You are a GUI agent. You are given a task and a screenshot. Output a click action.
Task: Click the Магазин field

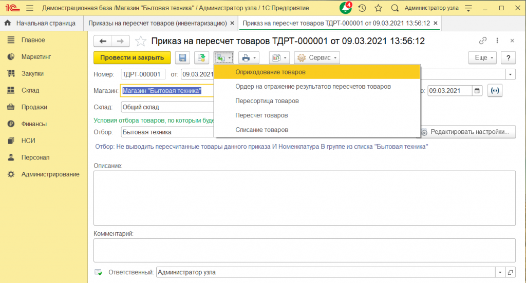pyautogui.click(x=167, y=90)
